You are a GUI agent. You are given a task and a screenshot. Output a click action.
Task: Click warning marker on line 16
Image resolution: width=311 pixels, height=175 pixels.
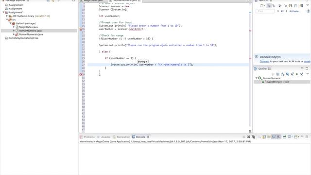[81, 29]
